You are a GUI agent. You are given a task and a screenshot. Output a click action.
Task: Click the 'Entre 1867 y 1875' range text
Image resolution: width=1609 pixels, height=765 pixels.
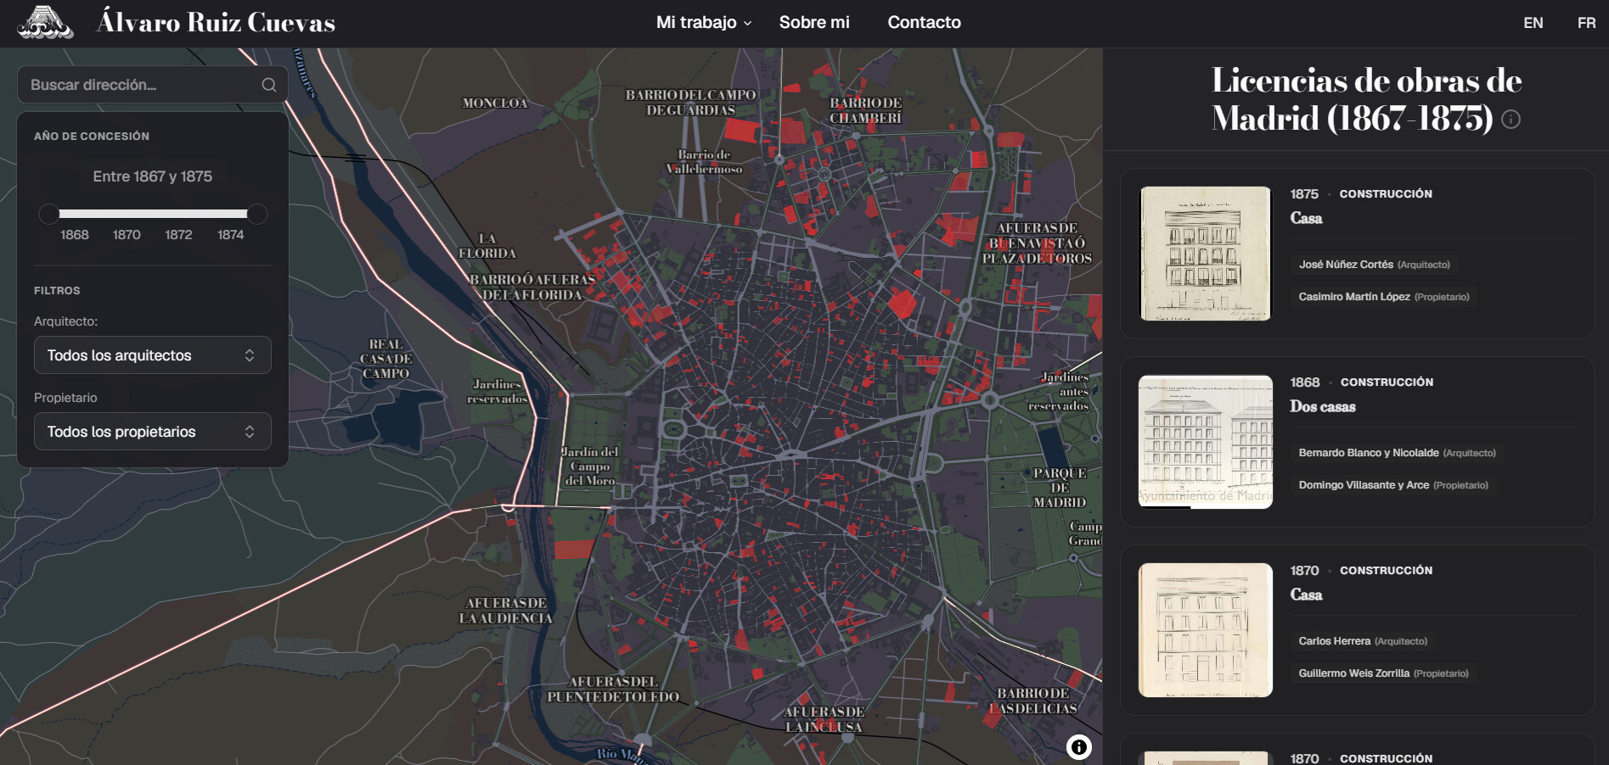(153, 176)
